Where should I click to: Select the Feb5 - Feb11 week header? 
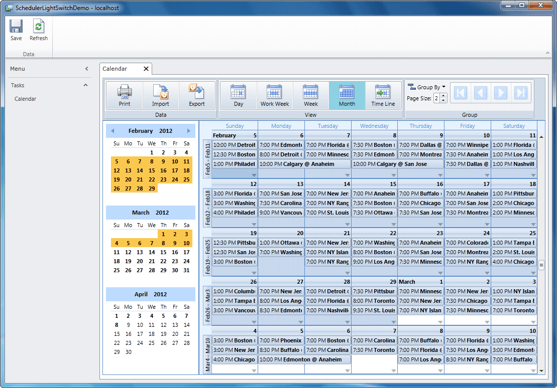pyautogui.click(x=207, y=159)
